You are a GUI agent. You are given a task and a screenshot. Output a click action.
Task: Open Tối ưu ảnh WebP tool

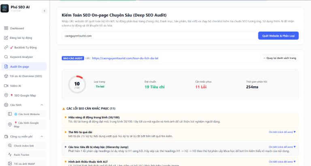coord(26,164)
